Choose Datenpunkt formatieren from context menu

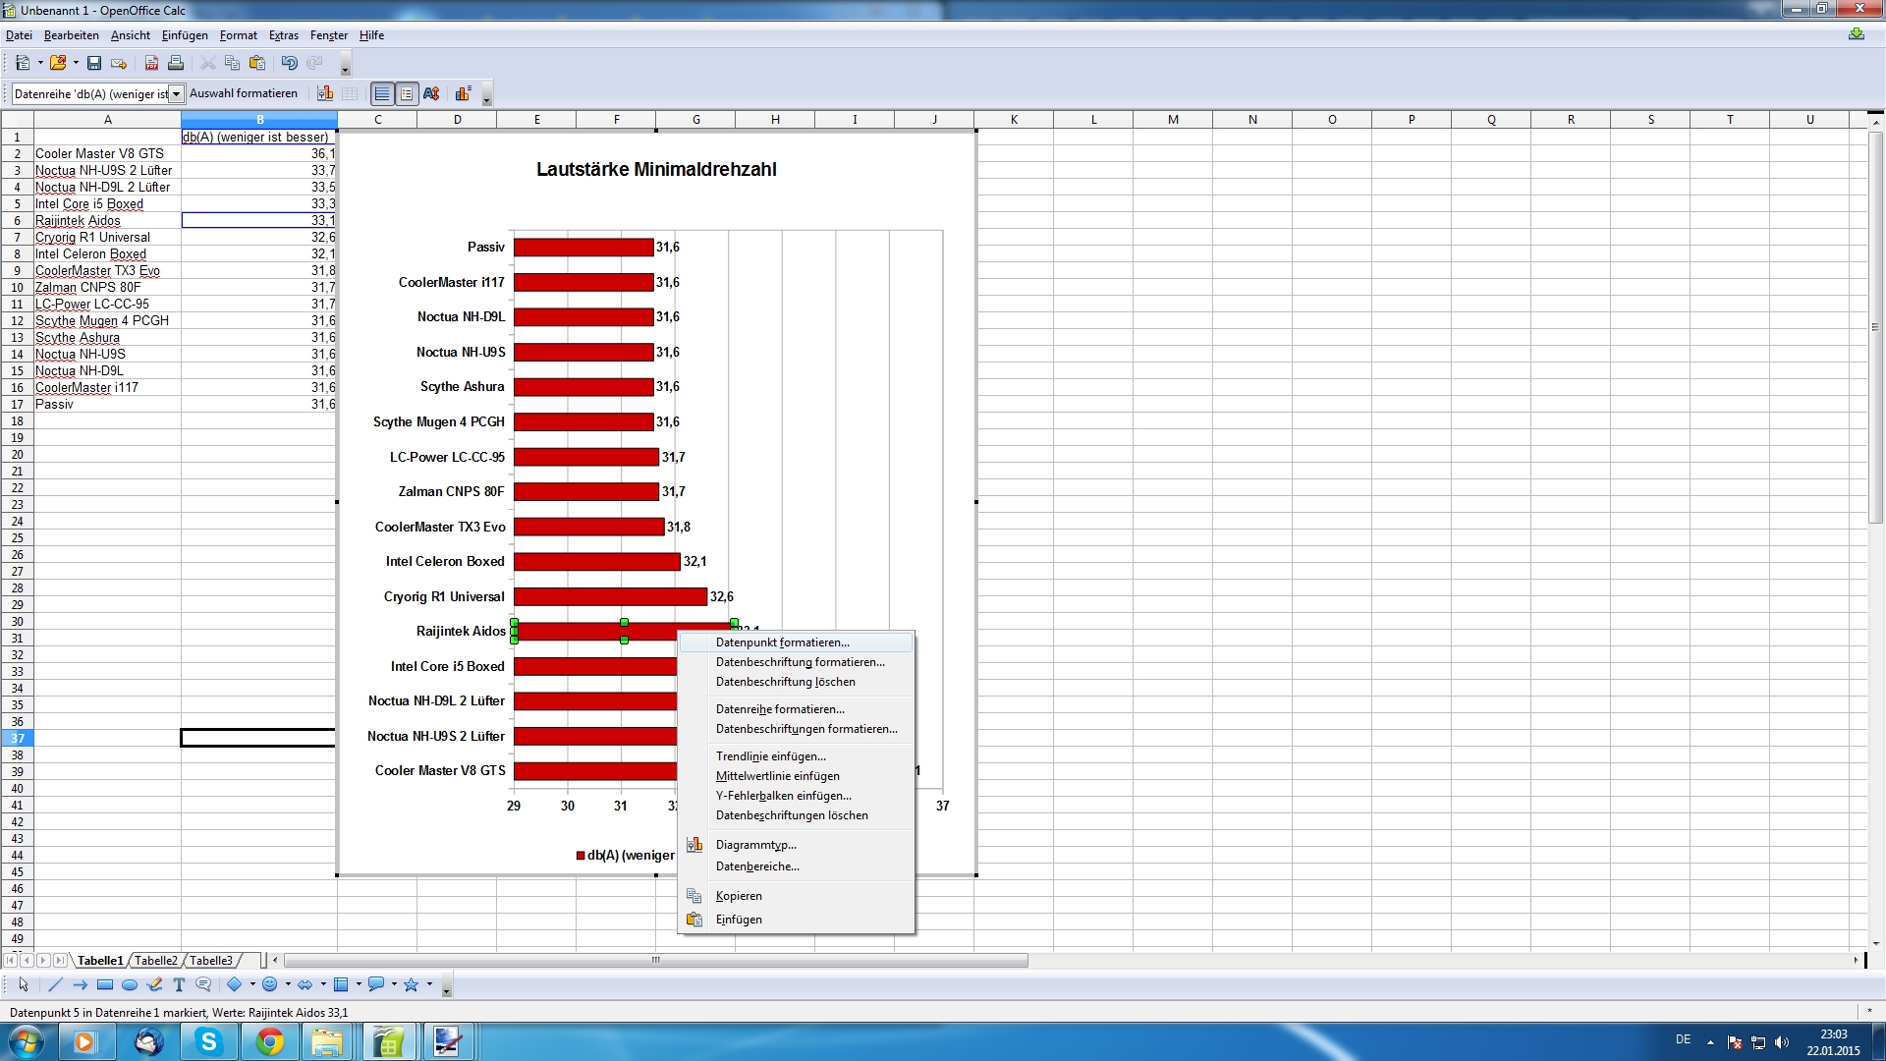click(796, 642)
